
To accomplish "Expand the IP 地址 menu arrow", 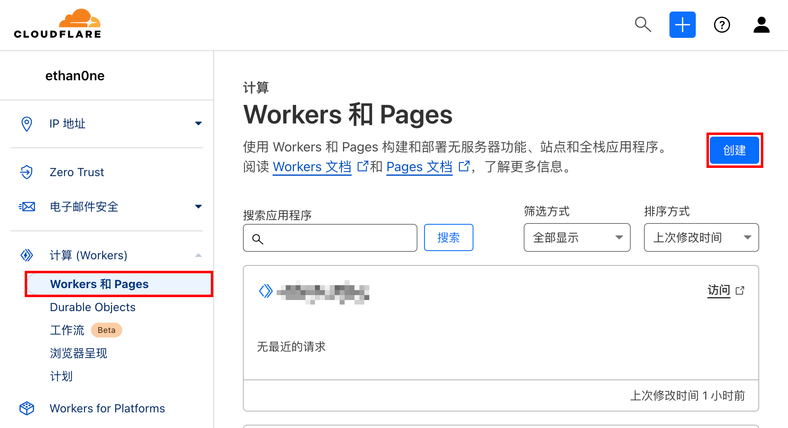I will [x=198, y=123].
